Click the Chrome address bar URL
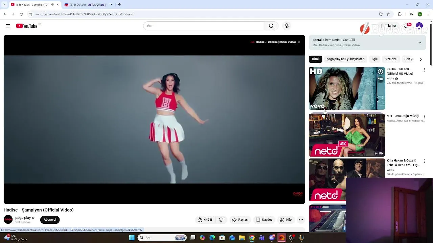The width and height of the screenshot is (433, 243). point(85,14)
